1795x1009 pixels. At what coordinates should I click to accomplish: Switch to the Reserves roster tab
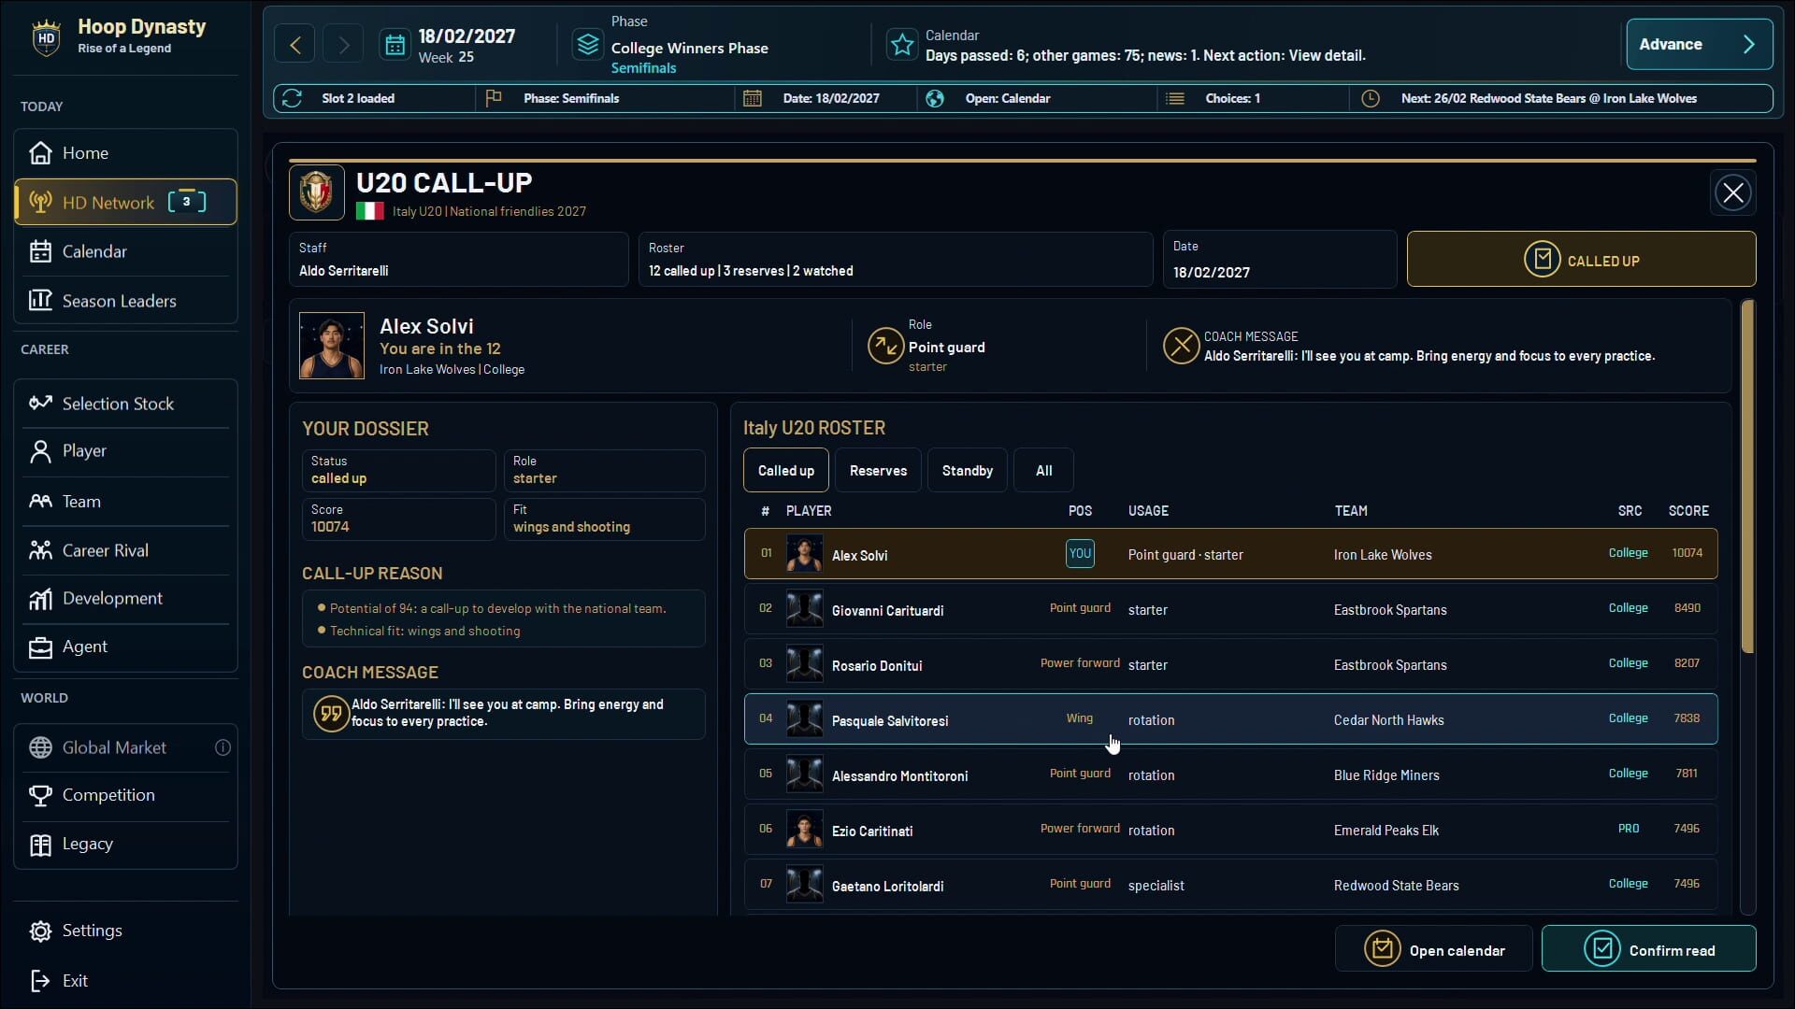click(x=878, y=470)
